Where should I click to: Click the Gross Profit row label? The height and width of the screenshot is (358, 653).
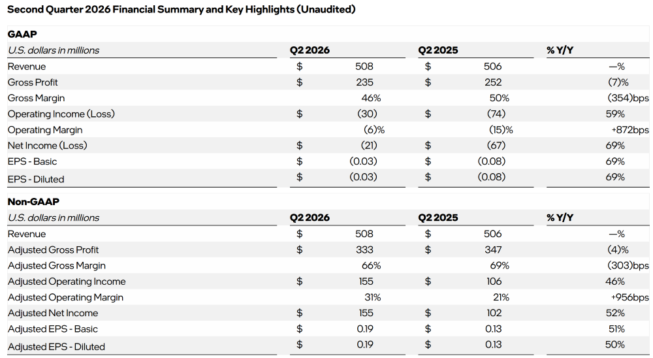pyautogui.click(x=33, y=82)
